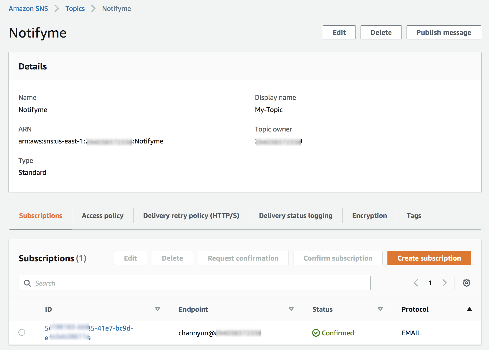Click the ID column header
The width and height of the screenshot is (489, 350).
pyautogui.click(x=48, y=309)
